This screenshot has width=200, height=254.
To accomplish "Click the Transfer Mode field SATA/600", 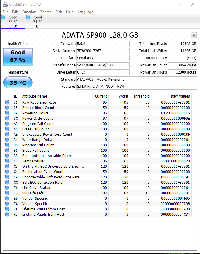I will (103, 65).
